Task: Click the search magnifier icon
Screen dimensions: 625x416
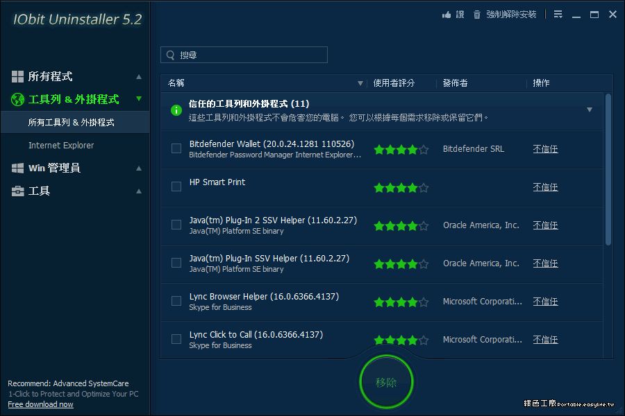Action: pos(170,55)
